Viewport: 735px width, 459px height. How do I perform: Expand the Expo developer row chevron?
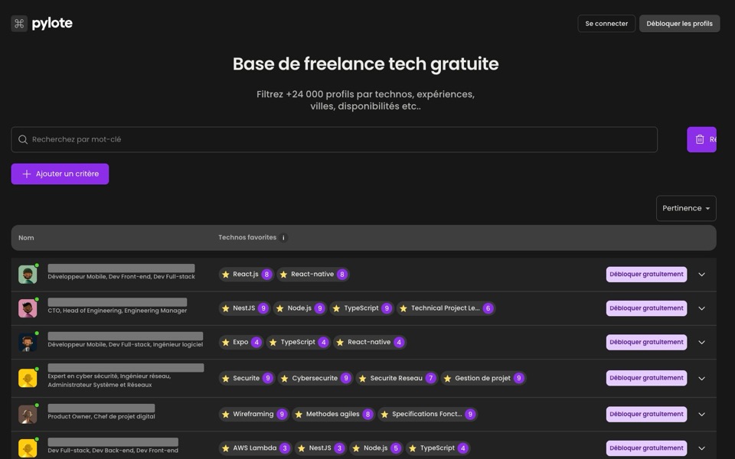(702, 343)
